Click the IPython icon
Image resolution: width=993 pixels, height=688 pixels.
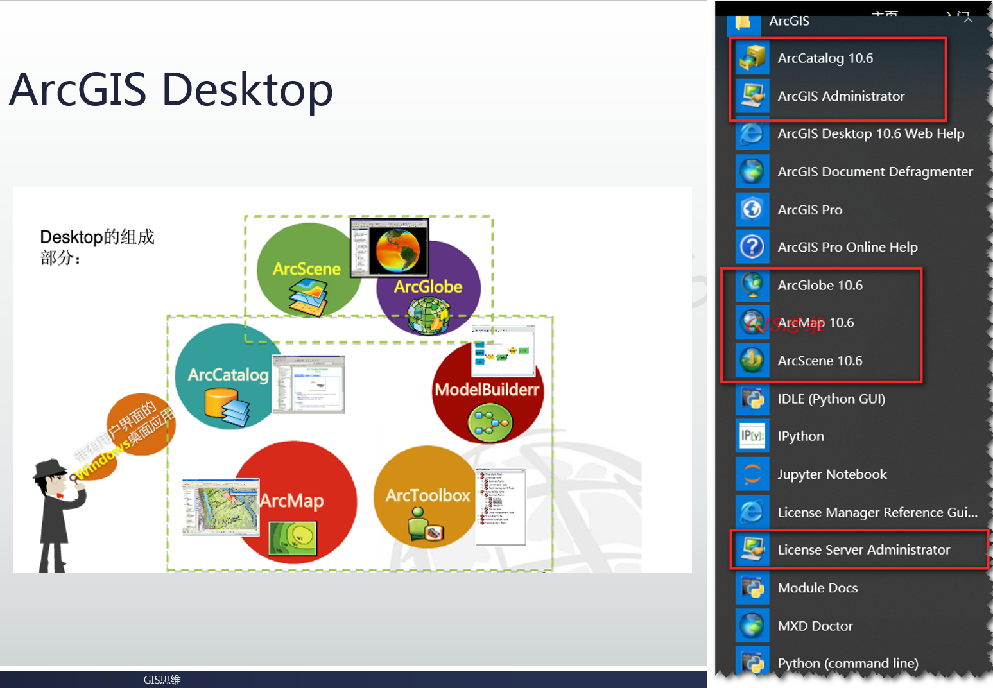click(752, 436)
